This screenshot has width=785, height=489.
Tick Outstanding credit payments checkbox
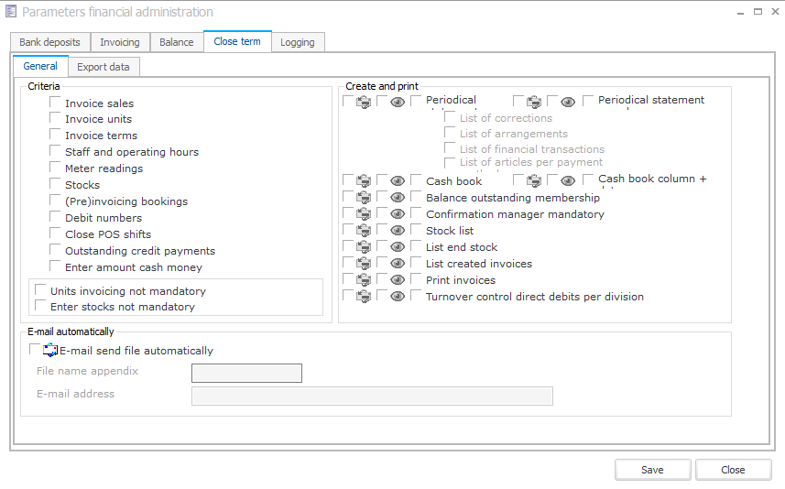tap(55, 250)
